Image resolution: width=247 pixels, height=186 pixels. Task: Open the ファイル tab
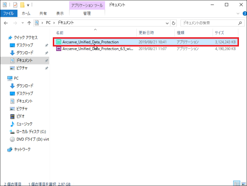click(9, 13)
